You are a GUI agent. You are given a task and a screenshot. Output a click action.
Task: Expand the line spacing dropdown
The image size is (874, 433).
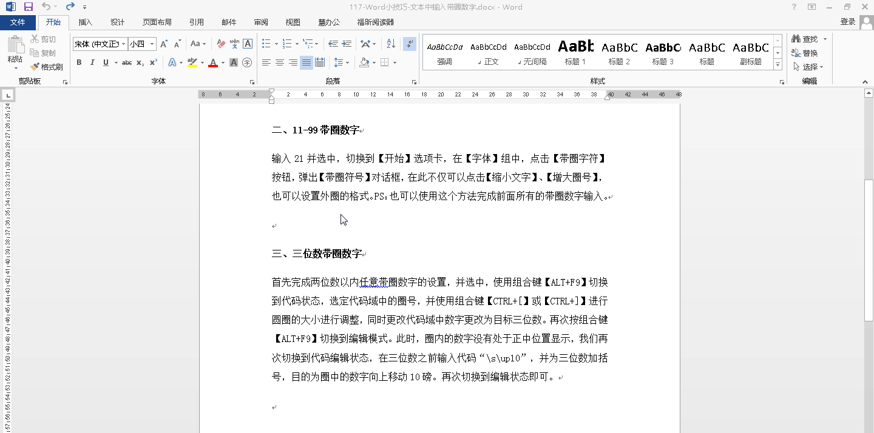click(346, 62)
